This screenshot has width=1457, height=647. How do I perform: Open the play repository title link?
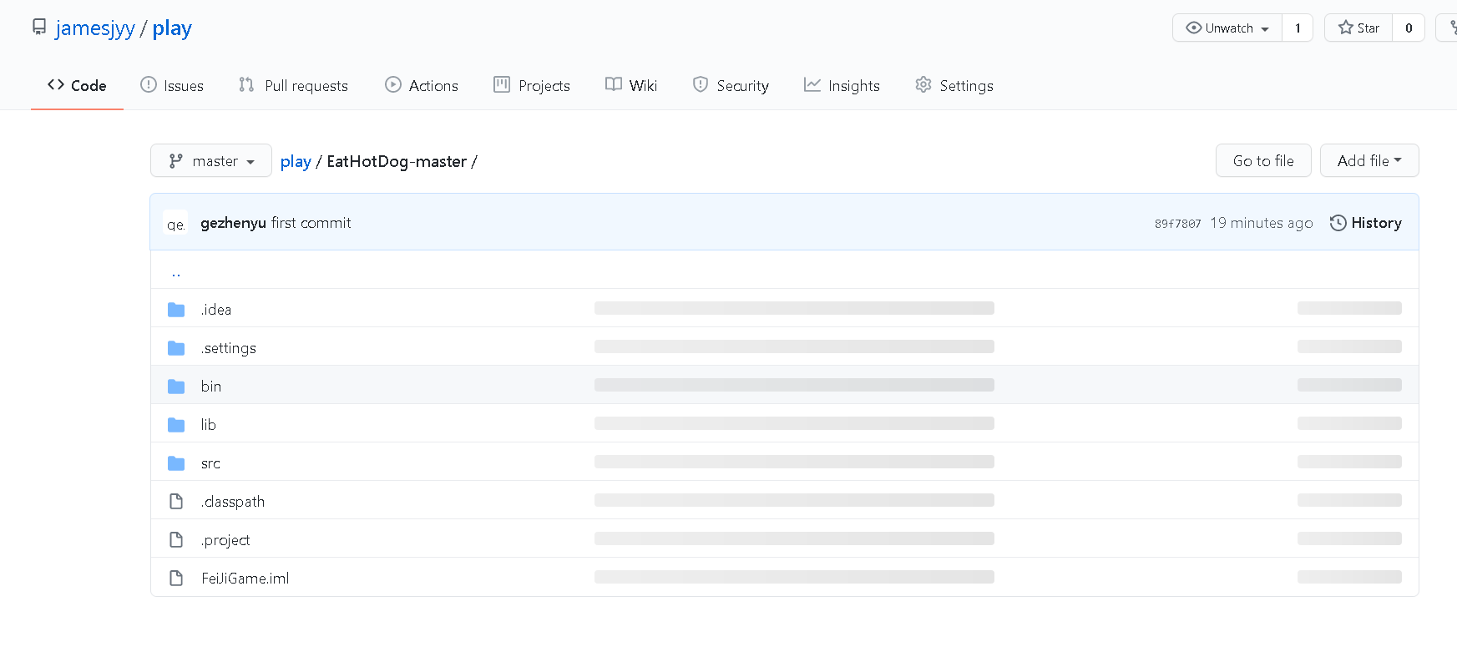click(172, 28)
